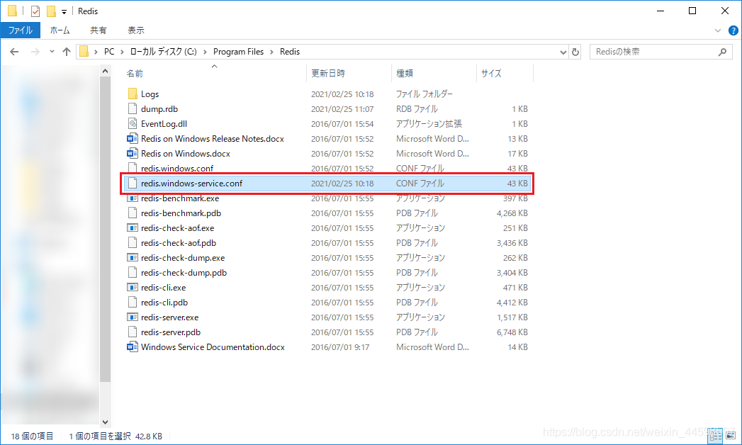The width and height of the screenshot is (742, 445).
Task: Click navigation pane scrollbar up arrow
Action: coord(105,71)
